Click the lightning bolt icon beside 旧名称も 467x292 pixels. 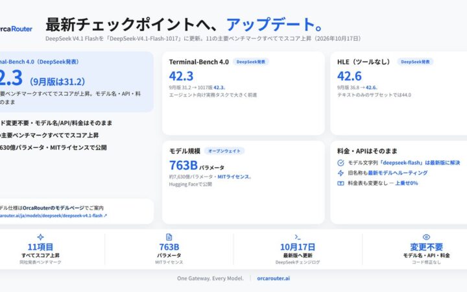pos(341,173)
